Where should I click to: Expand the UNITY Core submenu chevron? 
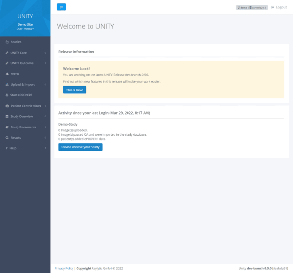point(45,53)
